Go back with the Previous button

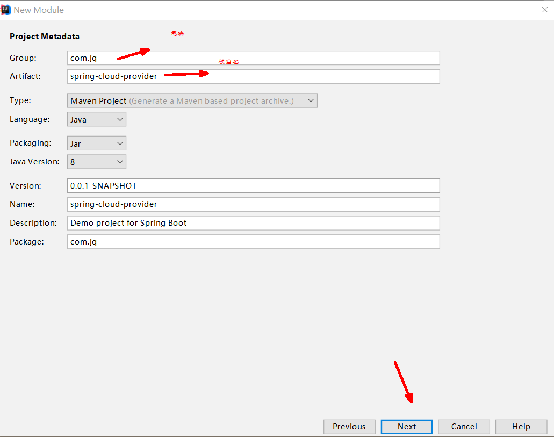tap(349, 427)
